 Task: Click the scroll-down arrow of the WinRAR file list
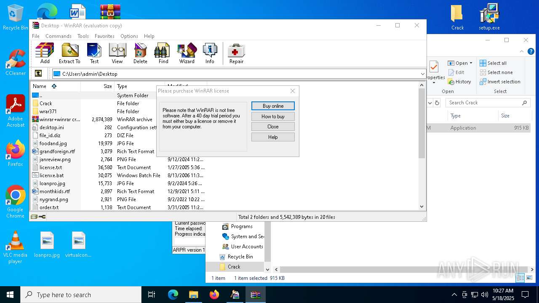(x=422, y=207)
